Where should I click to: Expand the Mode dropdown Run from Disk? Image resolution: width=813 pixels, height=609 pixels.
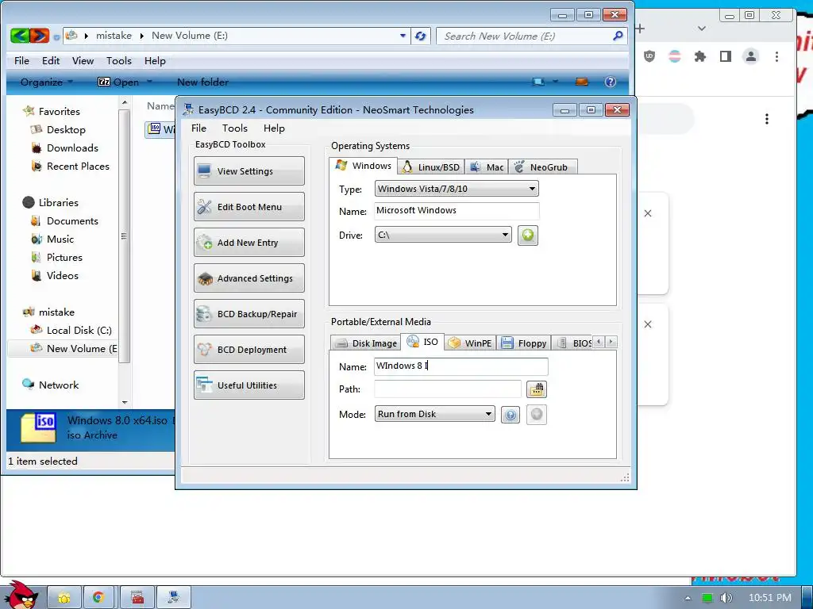pos(434,414)
